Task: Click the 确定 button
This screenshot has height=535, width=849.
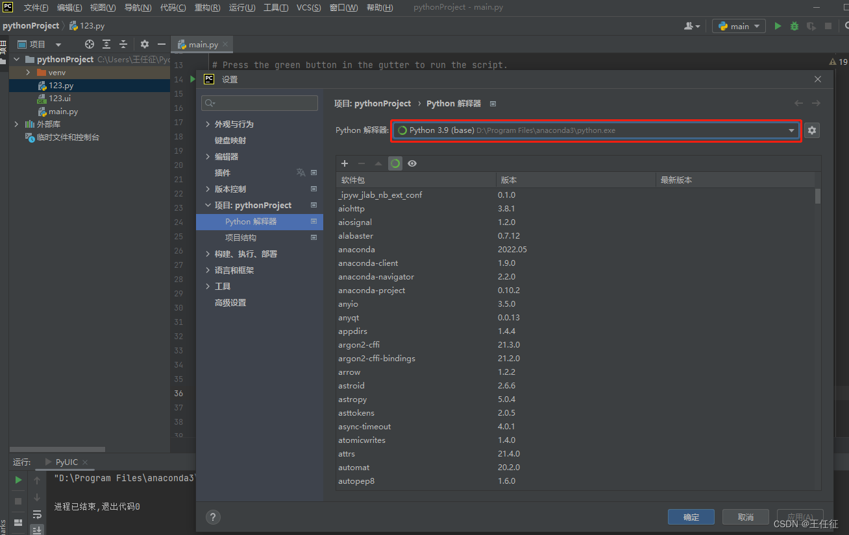Action: click(691, 517)
